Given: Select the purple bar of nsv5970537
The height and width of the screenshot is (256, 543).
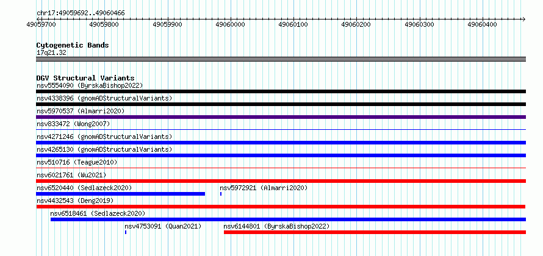Looking at the screenshot, I should [281, 117].
